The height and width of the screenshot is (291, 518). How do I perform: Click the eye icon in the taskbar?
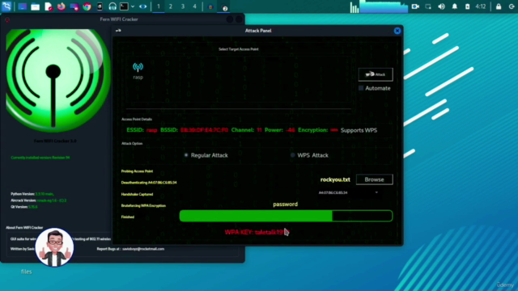click(x=142, y=6)
